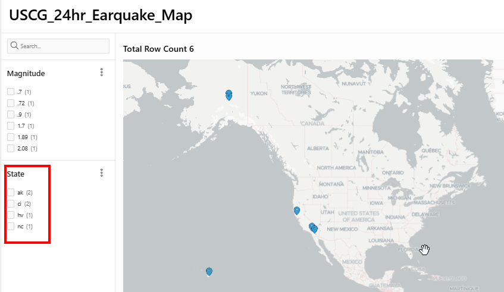Click the Magnitude facet heading
The height and width of the screenshot is (292, 504).
[x=26, y=74]
